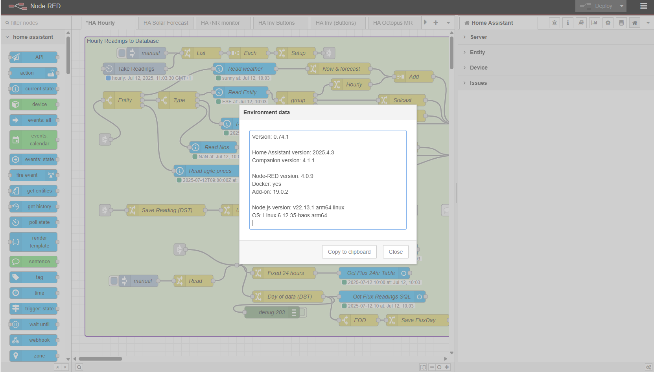Open the Deploy options dropdown arrow

tap(622, 6)
